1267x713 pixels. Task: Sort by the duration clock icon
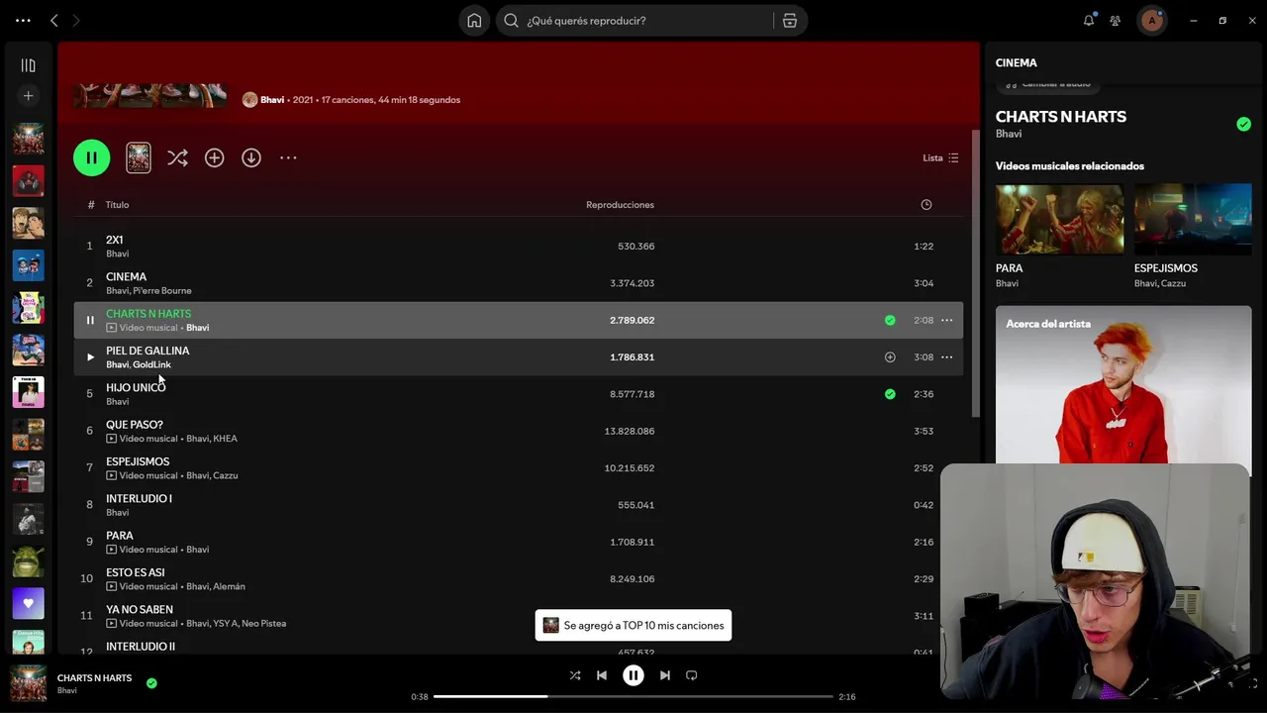[x=926, y=205]
